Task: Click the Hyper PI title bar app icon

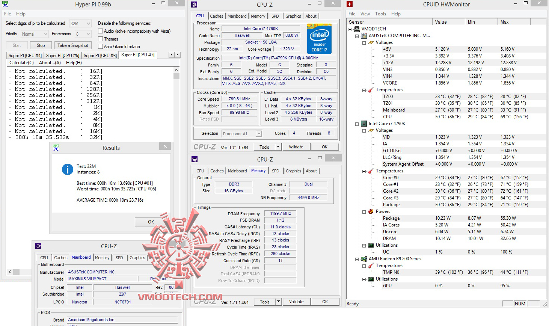Action: click(5, 5)
